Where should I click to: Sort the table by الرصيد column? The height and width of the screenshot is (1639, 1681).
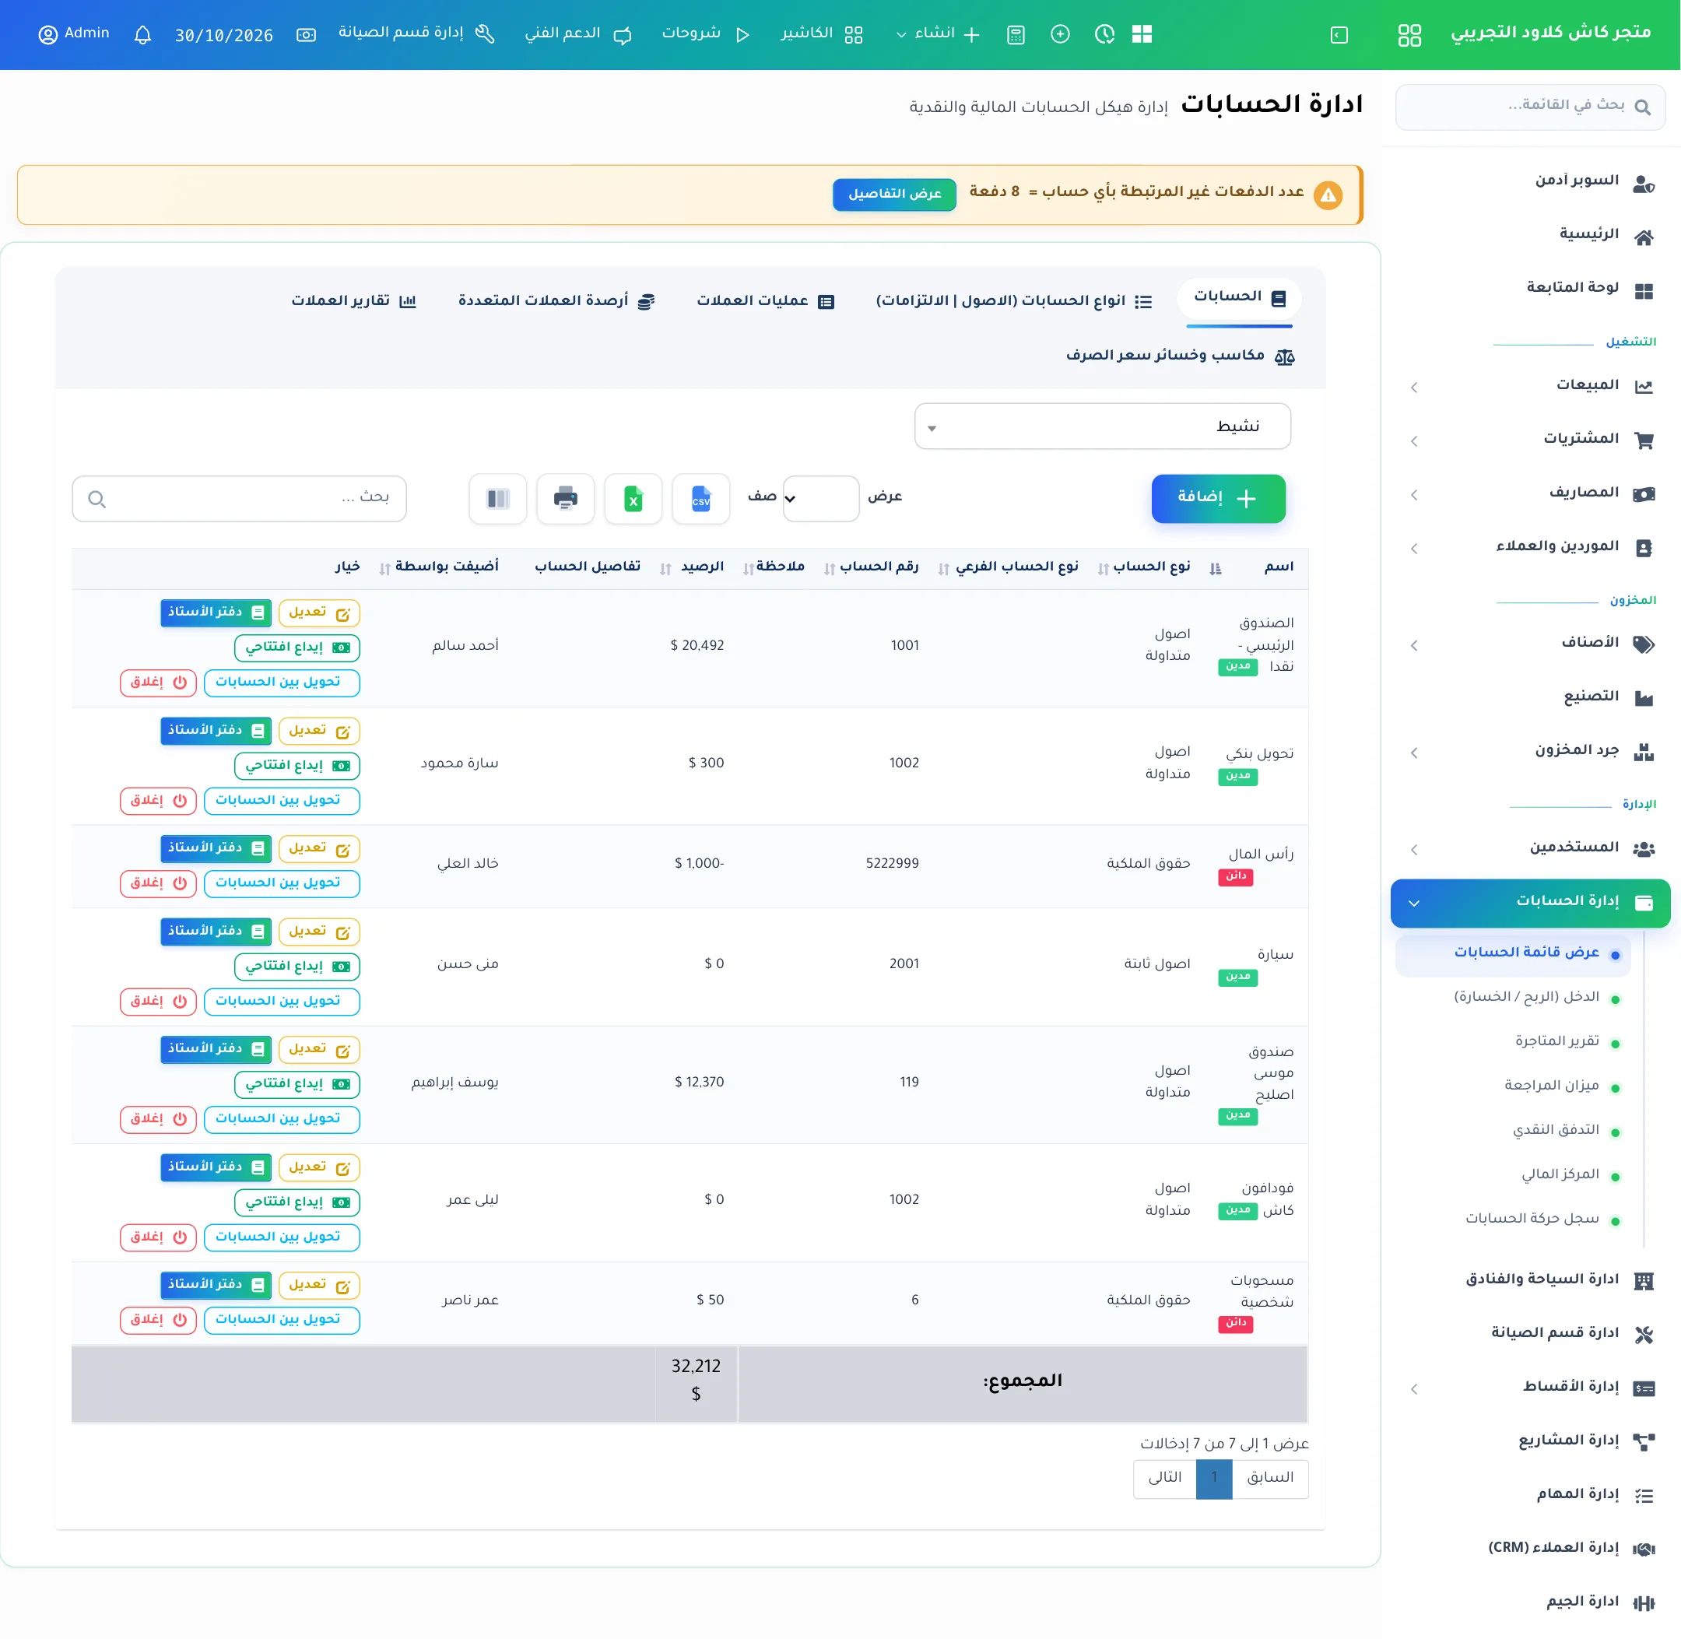point(693,567)
